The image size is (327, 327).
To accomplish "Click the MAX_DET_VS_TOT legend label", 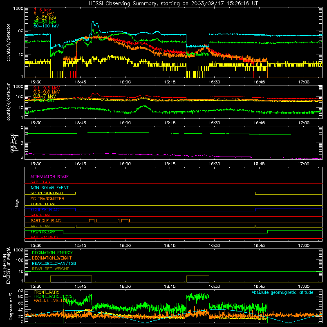I will (51, 300).
